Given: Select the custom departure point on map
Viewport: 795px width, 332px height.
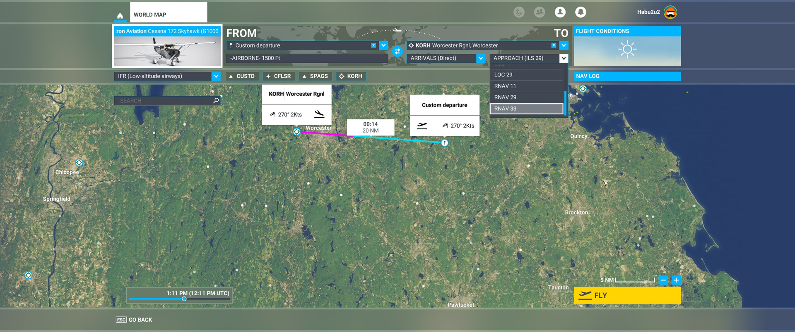Looking at the screenshot, I should [x=444, y=143].
